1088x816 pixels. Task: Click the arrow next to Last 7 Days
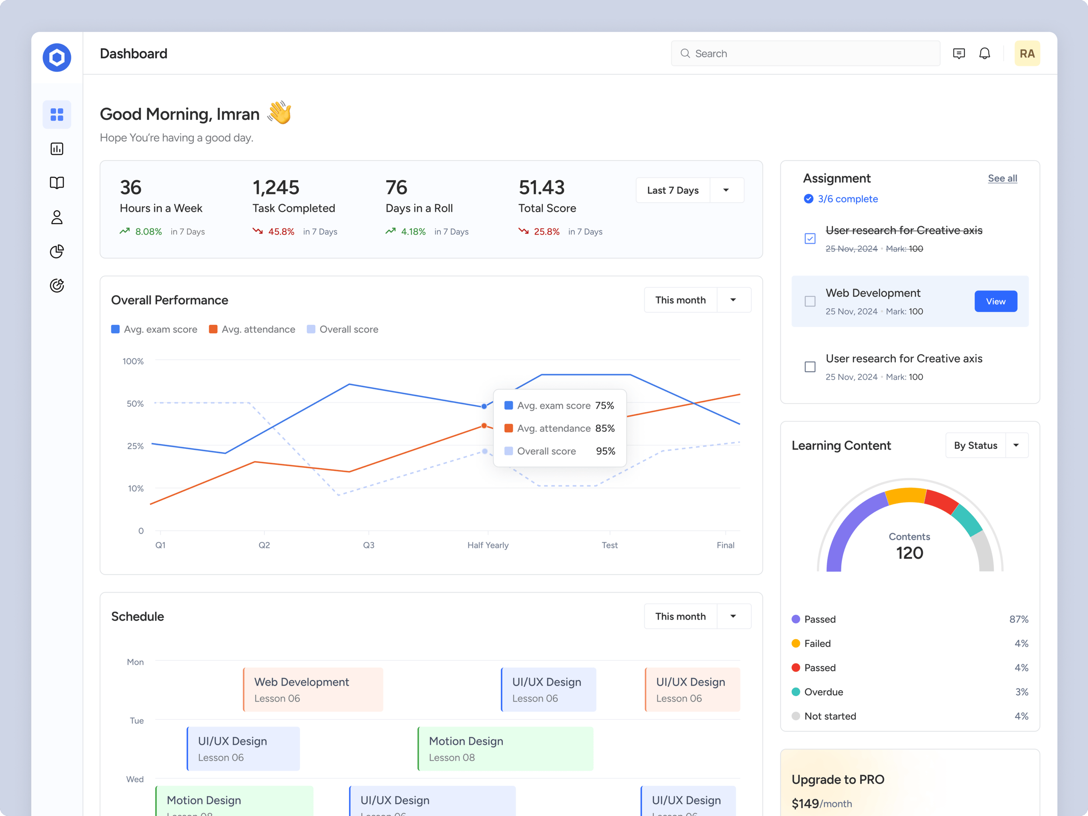(x=726, y=190)
